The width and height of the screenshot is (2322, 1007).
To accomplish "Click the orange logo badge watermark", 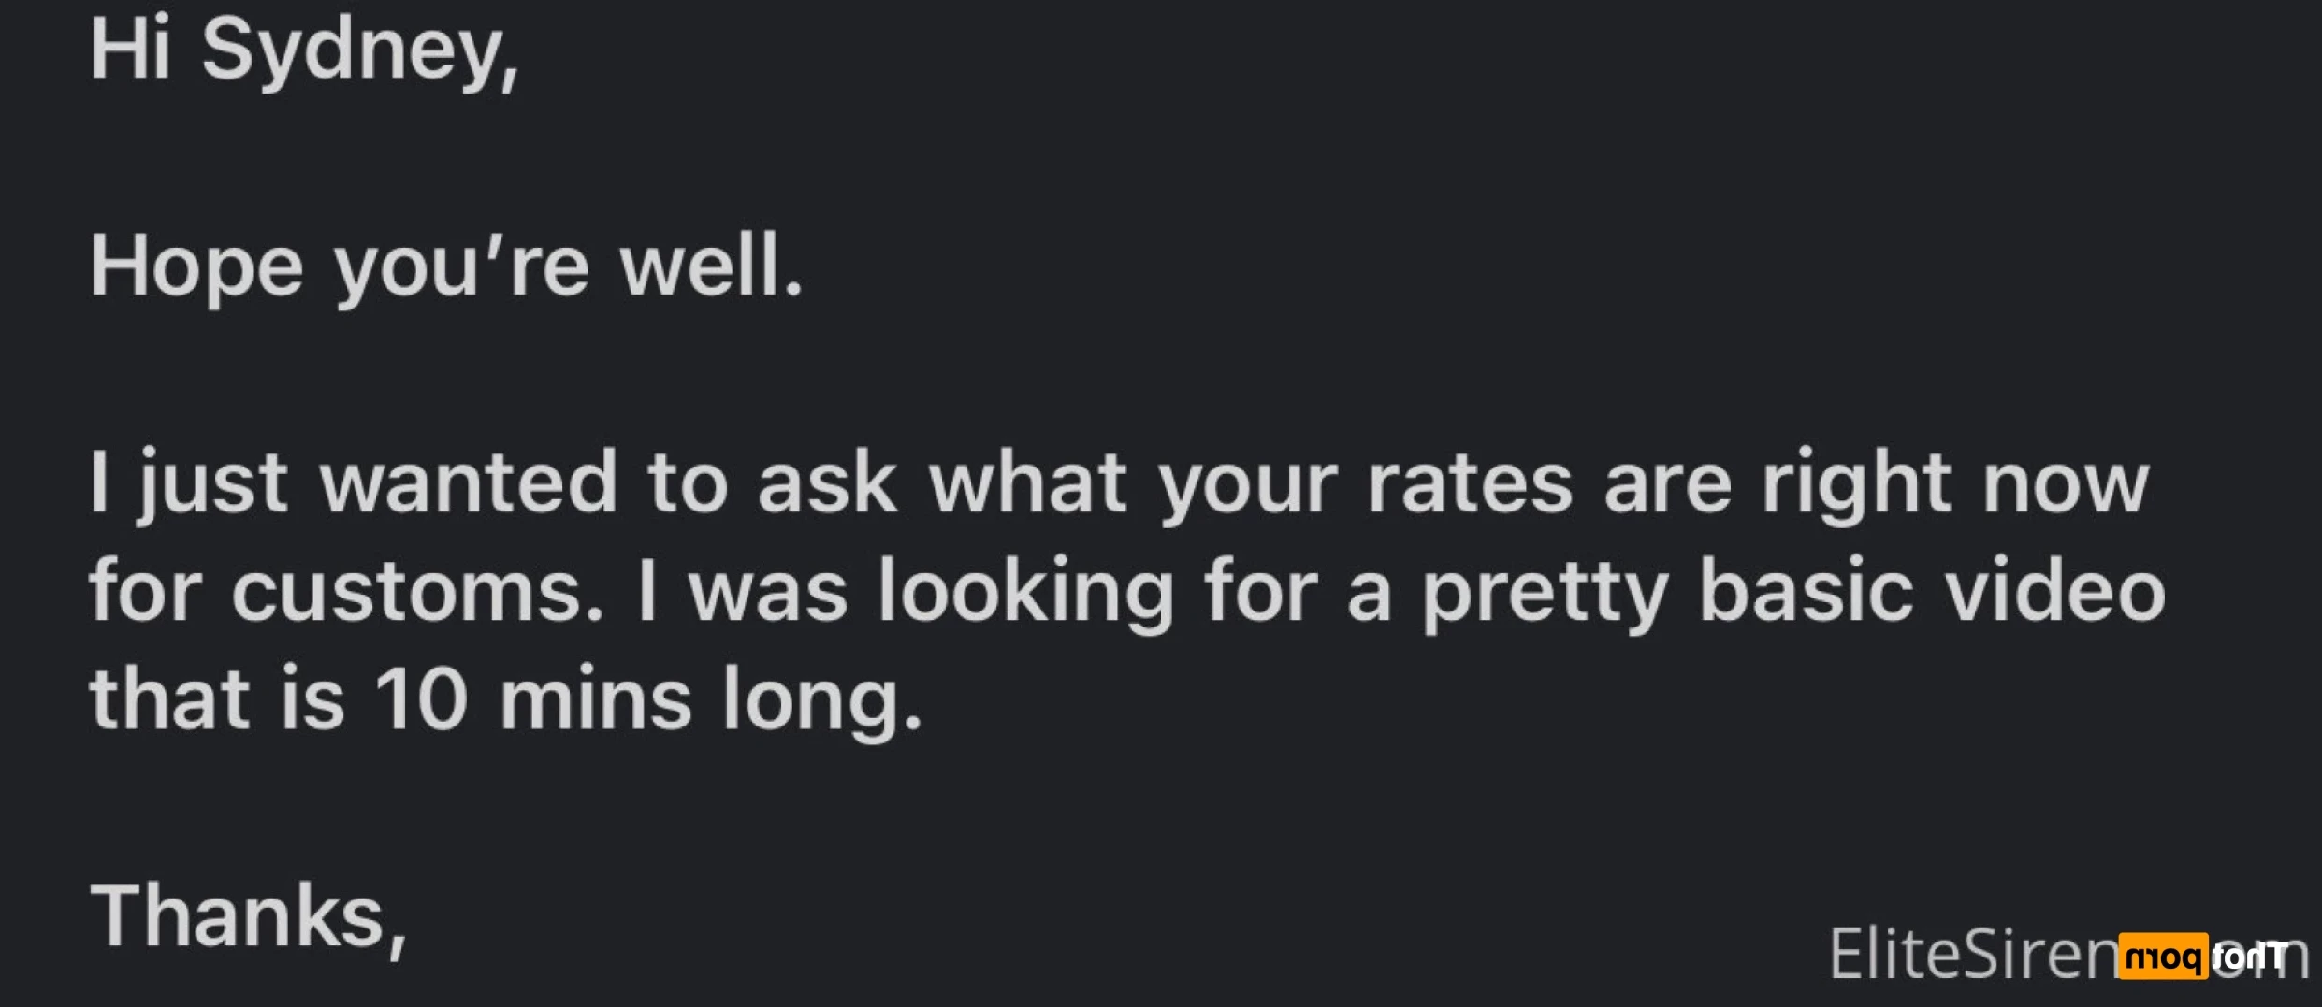I will click(x=2163, y=956).
